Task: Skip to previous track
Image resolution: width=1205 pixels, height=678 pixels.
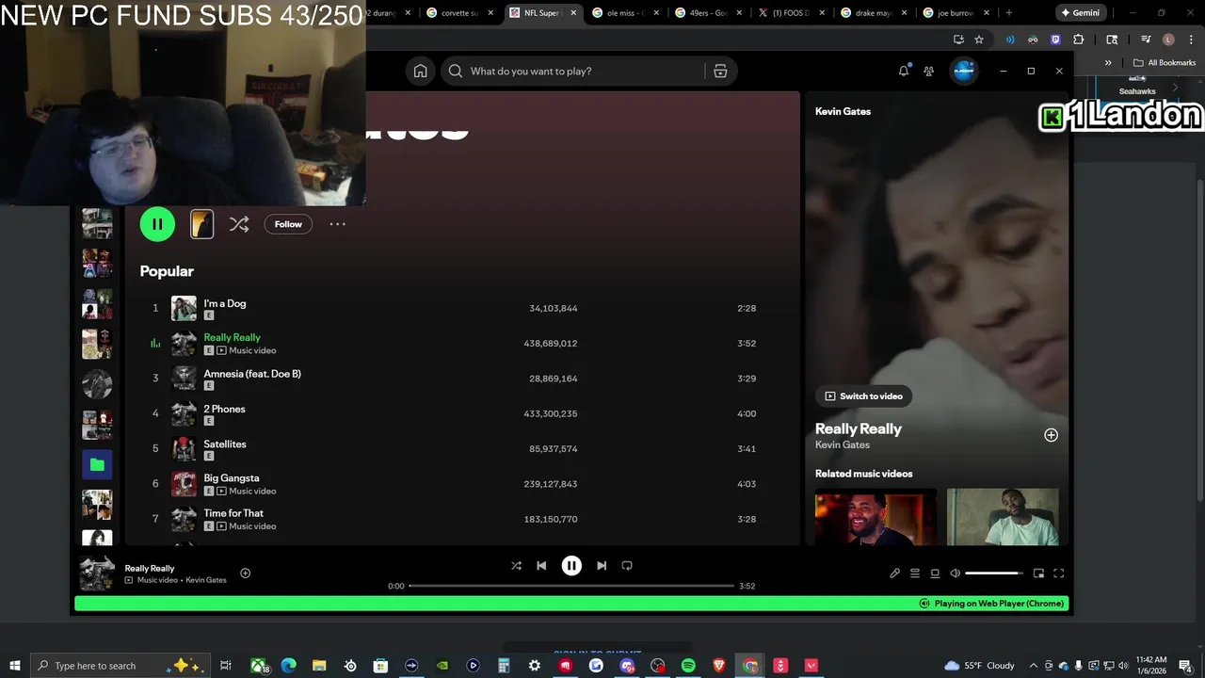Action: coord(541,565)
